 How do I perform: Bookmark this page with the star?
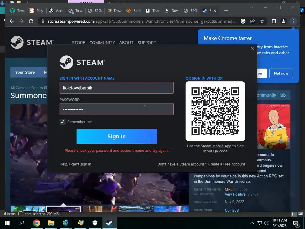pyautogui.click(x=262, y=21)
